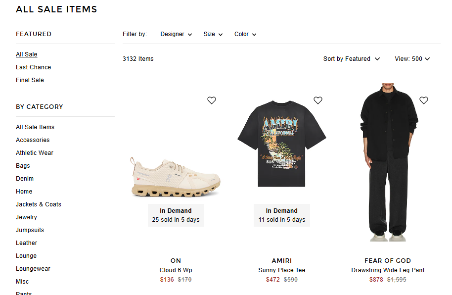Open the View: 500 dropdown
Viewport: 452px width, 295px height.
click(412, 59)
